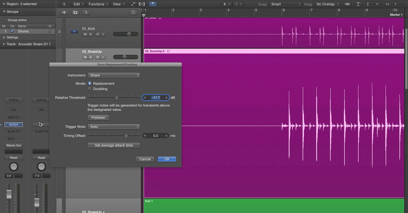Select the Doubling mode radio button
Image resolution: width=408 pixels, height=213 pixels.
coord(90,89)
